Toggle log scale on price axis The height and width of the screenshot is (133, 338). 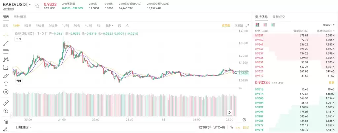coord(238,127)
